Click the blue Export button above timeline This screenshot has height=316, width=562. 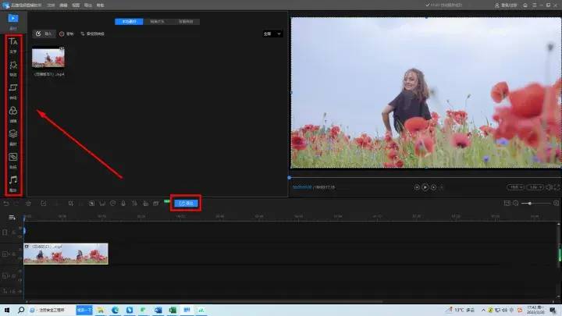pyautogui.click(x=187, y=204)
